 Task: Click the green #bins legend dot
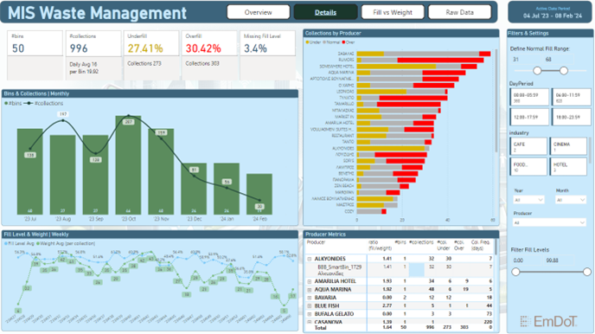click(x=6, y=103)
